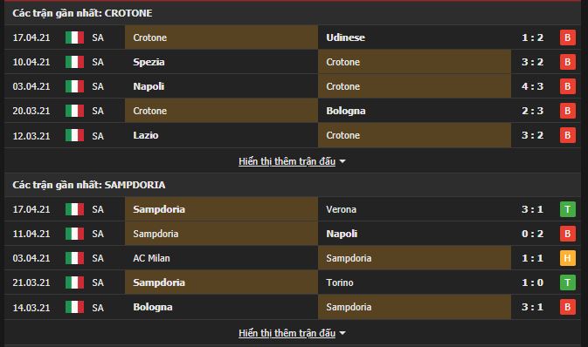Open the Napoli vs Crotone 4:3 match

(x=293, y=86)
